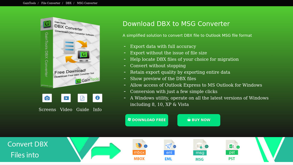Viewport: 293px width, 165px height.
Task: Open the Screens camera icon
Action: (x=47, y=98)
